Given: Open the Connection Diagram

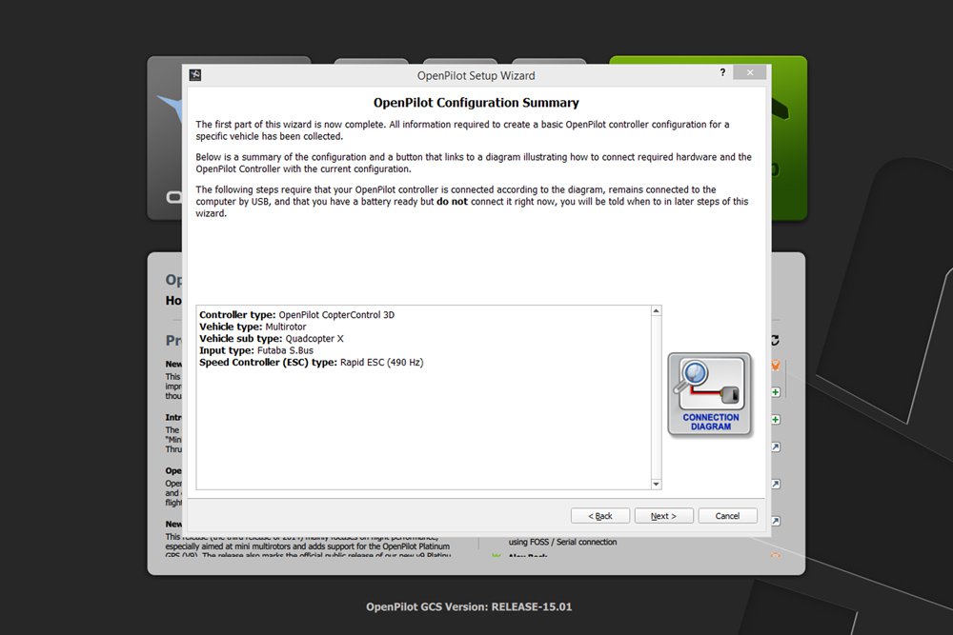Looking at the screenshot, I should pyautogui.click(x=710, y=394).
